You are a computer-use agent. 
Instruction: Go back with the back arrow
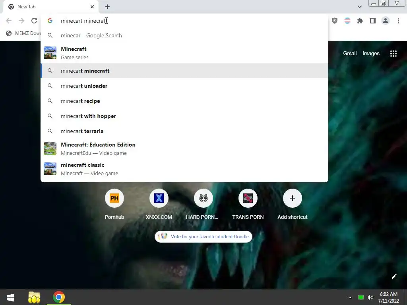[9, 21]
